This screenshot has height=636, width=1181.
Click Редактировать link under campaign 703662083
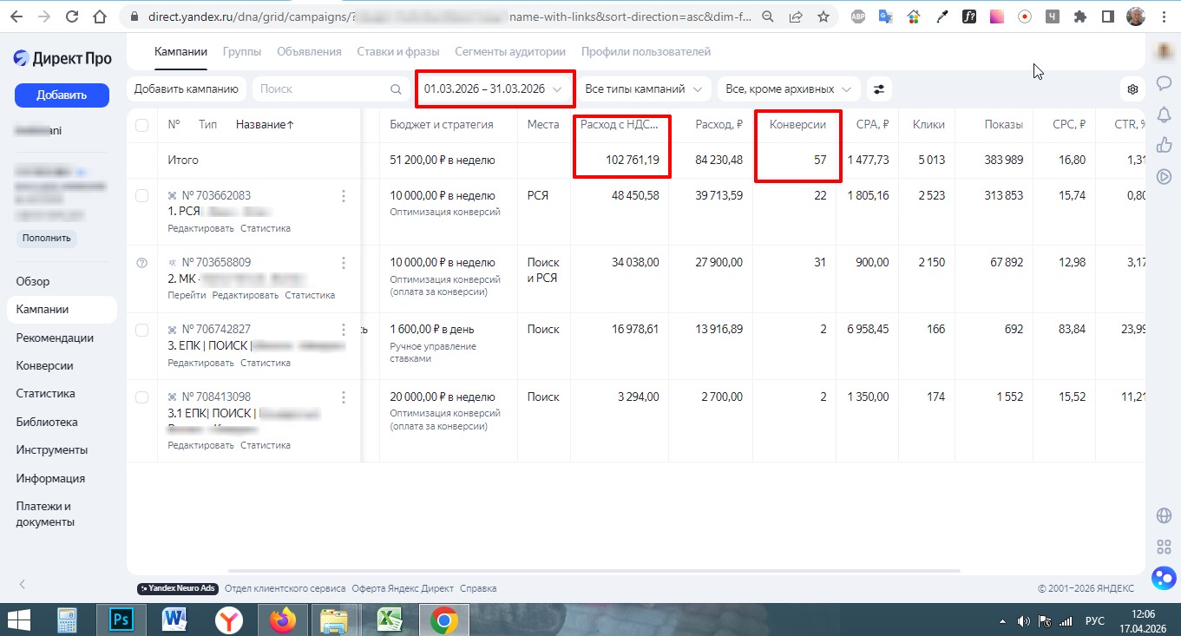tap(200, 228)
